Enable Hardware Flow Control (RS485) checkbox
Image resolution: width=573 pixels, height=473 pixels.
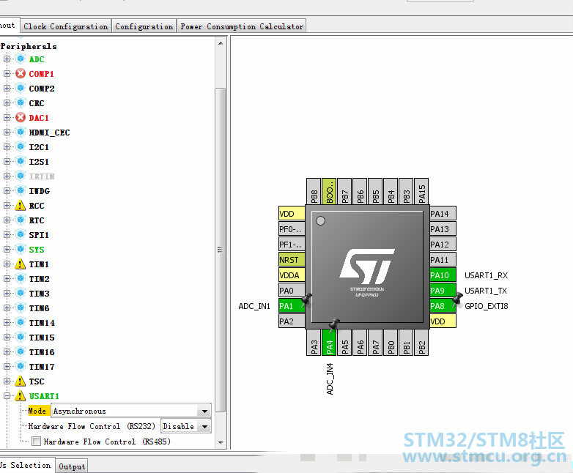pyautogui.click(x=36, y=442)
